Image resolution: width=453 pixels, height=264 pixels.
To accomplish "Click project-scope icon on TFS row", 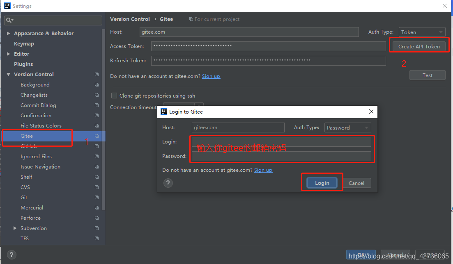I will (97, 238).
